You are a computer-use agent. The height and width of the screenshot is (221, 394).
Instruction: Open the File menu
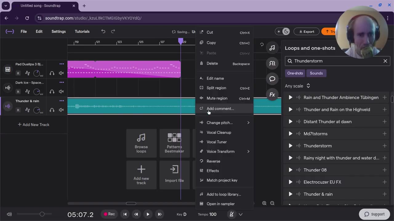[24, 31]
